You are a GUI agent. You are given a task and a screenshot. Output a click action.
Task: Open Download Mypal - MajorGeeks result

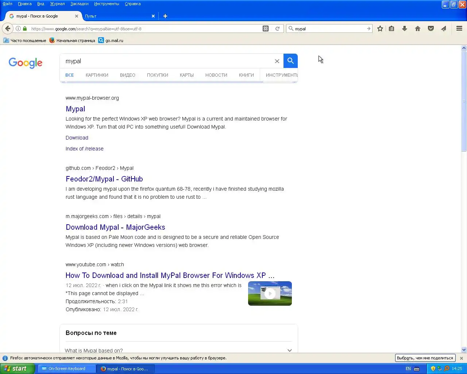[x=115, y=227]
